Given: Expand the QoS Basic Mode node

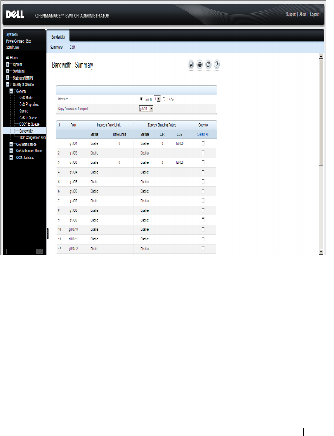Looking at the screenshot, I should 11,144.
